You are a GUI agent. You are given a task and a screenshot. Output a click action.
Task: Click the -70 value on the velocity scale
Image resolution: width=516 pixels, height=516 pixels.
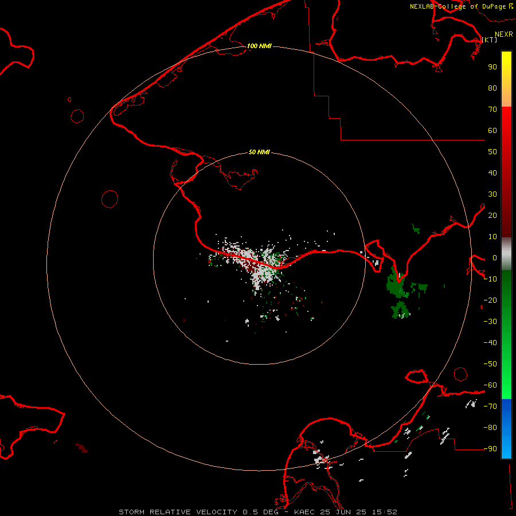pyautogui.click(x=490, y=406)
